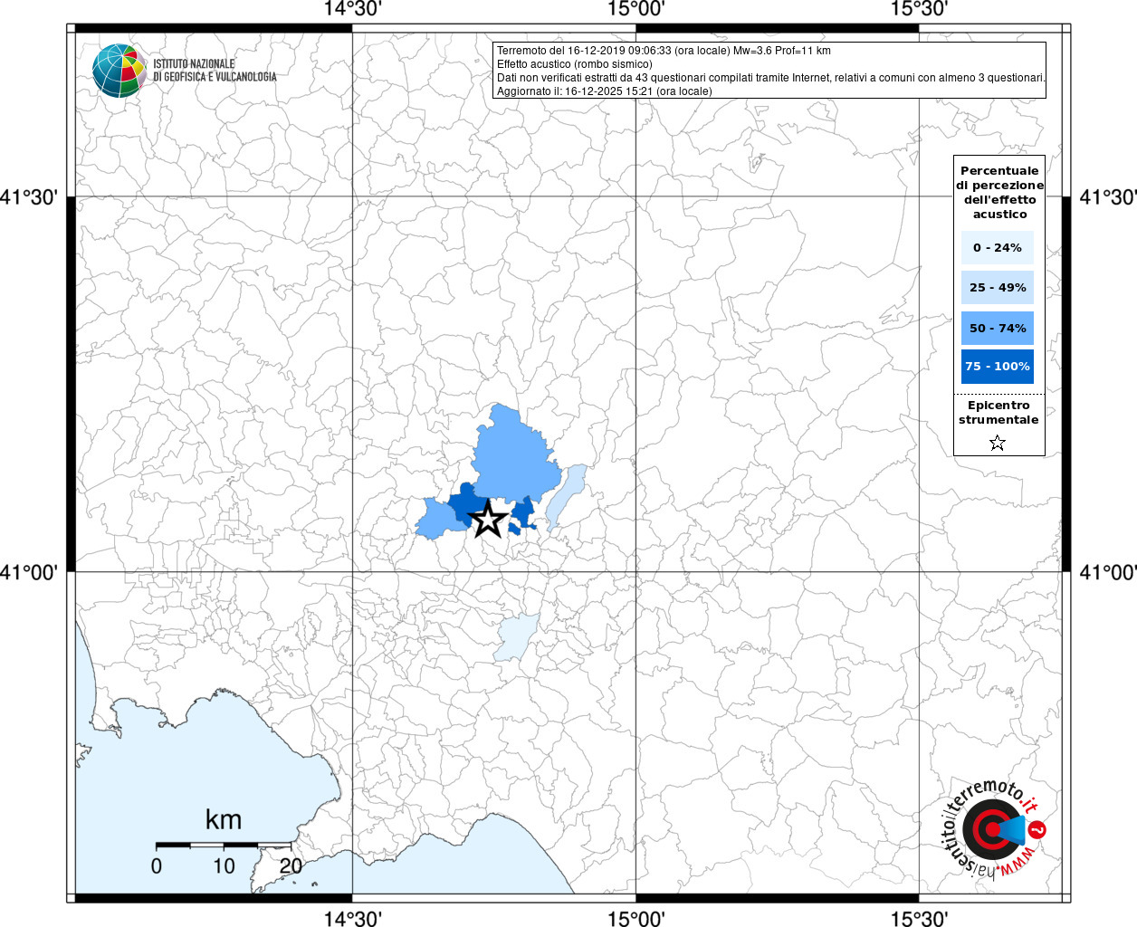
Task: Click the left axis 41°30' label
Action: (29, 196)
